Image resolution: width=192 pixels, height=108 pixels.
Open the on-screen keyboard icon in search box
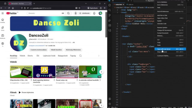(x=63, y=13)
